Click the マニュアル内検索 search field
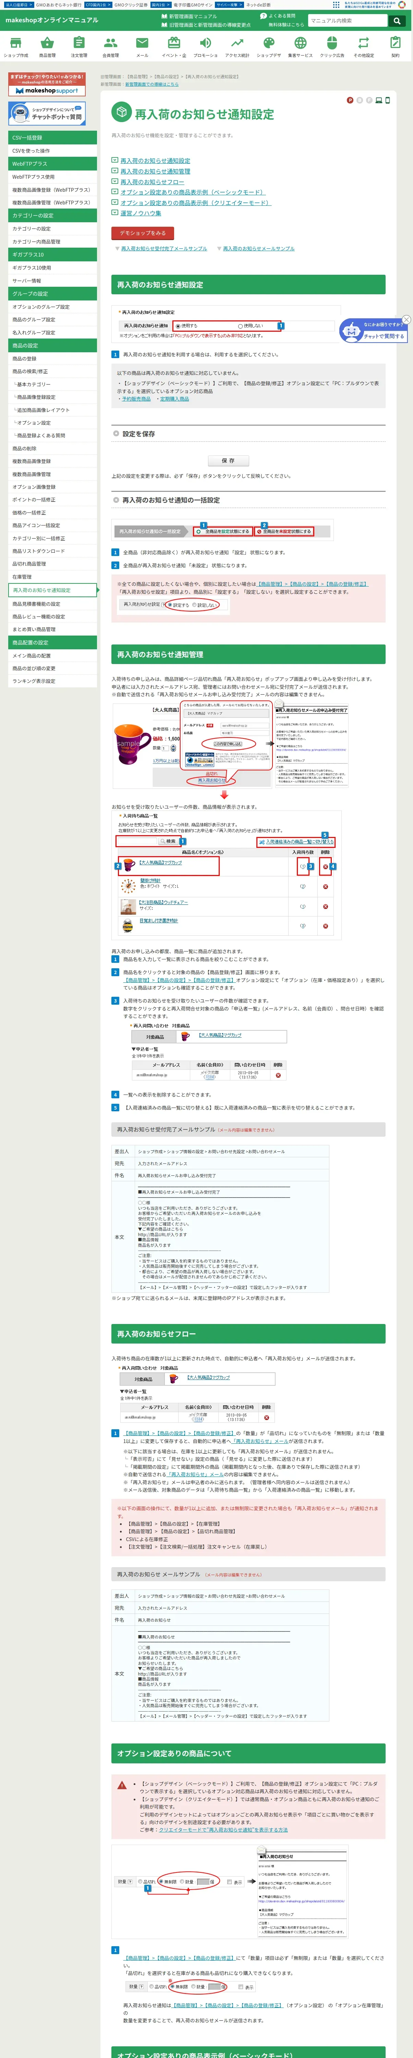413x2058 pixels. click(348, 21)
